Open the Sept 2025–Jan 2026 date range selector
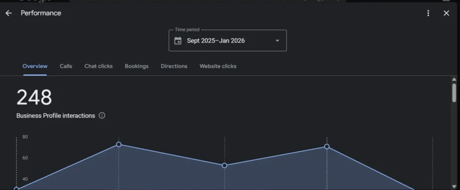The height and width of the screenshot is (190, 460). 216,41
